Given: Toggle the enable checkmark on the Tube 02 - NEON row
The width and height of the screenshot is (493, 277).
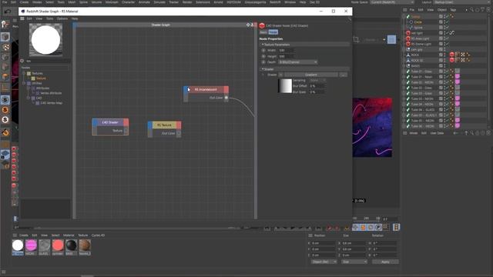Looking at the screenshot, I should (448, 82).
